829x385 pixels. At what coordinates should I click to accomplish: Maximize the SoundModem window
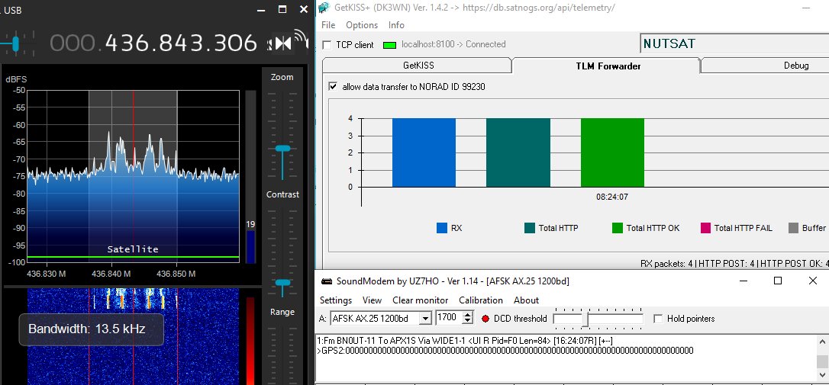point(778,281)
